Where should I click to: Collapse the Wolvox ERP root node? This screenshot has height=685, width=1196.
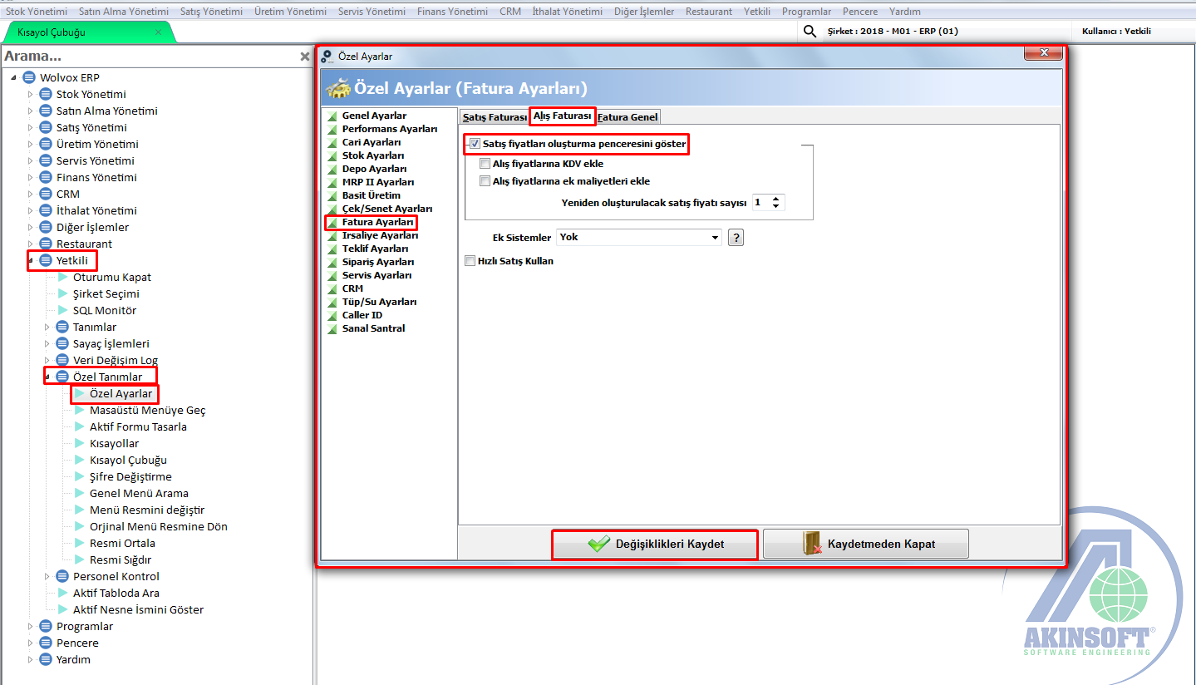pyautogui.click(x=14, y=77)
